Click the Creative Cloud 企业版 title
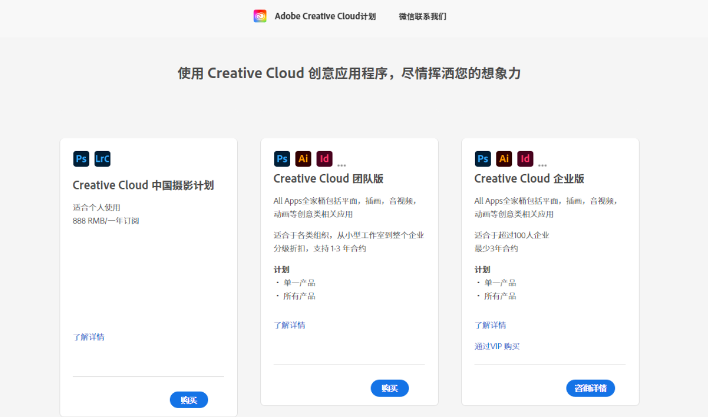 pyautogui.click(x=530, y=178)
